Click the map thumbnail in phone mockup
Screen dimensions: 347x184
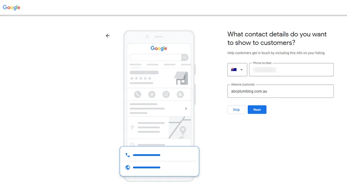coord(180,128)
